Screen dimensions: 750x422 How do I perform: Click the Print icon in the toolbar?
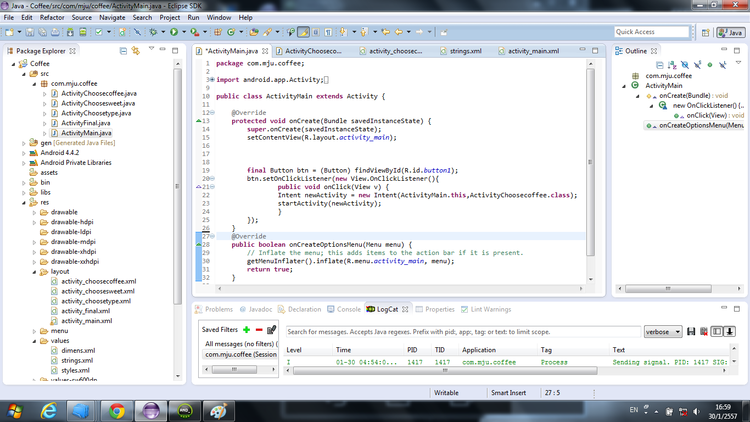pyautogui.click(x=55, y=32)
